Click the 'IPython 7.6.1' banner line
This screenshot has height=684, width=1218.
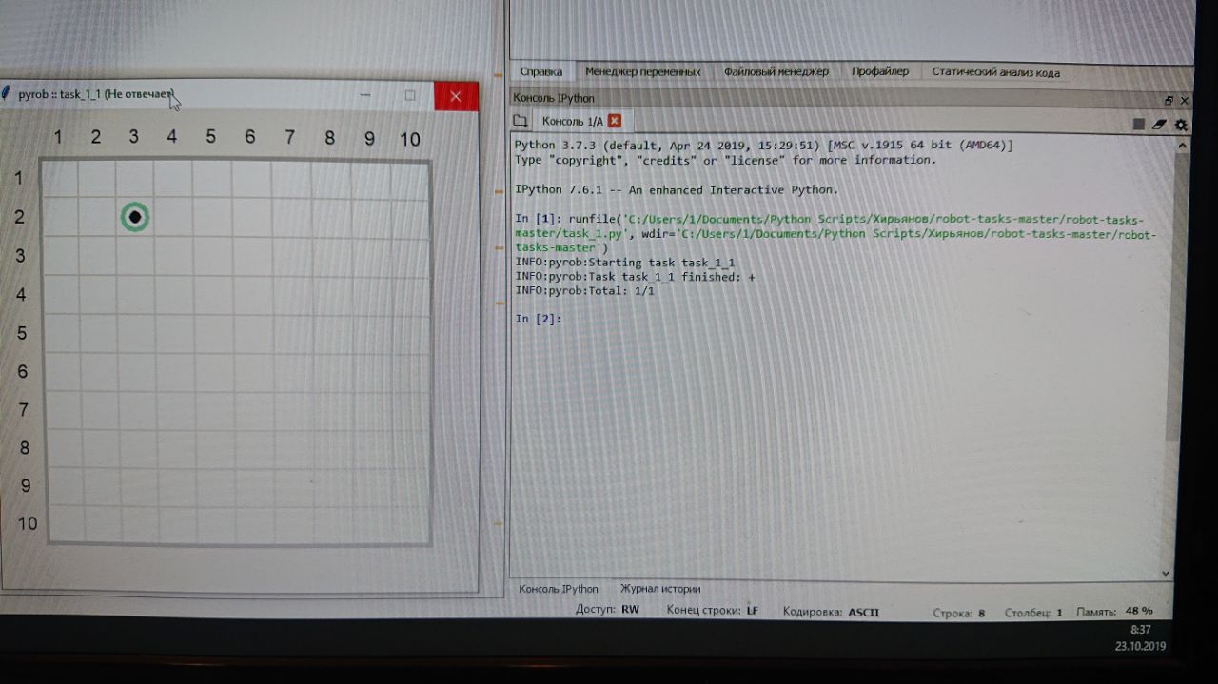point(677,189)
